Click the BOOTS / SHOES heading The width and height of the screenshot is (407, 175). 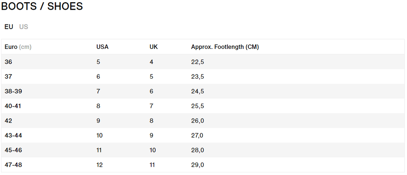[x=42, y=6]
